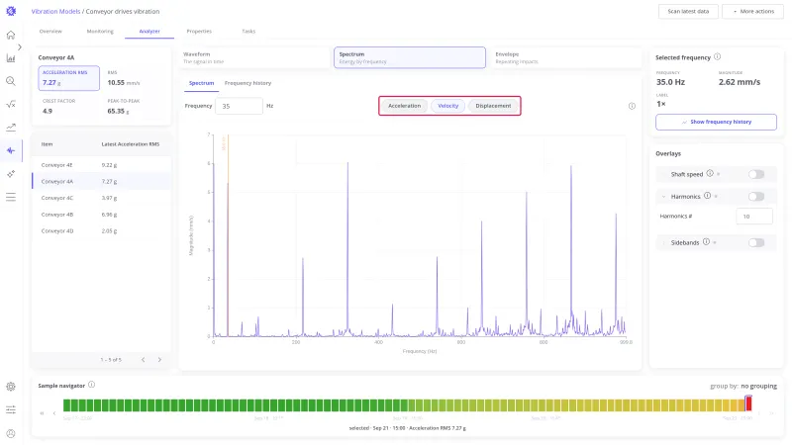Select the Envelope view card

coord(565,57)
